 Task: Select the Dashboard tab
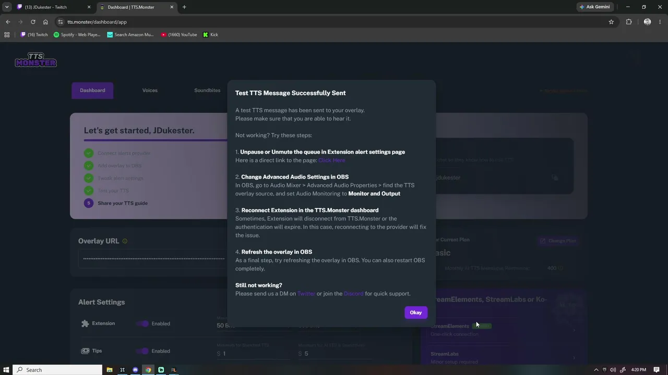click(x=92, y=90)
